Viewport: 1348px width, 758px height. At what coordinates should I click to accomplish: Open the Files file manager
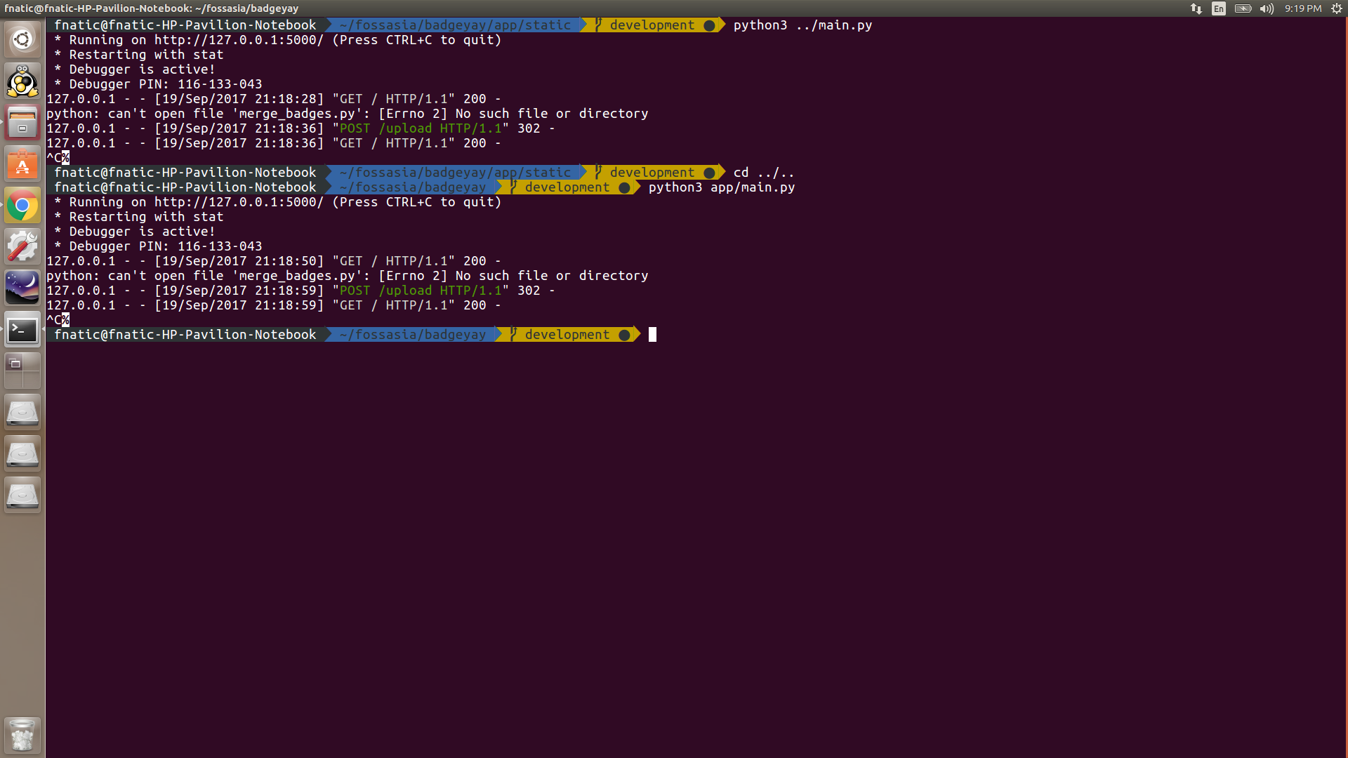(22, 123)
